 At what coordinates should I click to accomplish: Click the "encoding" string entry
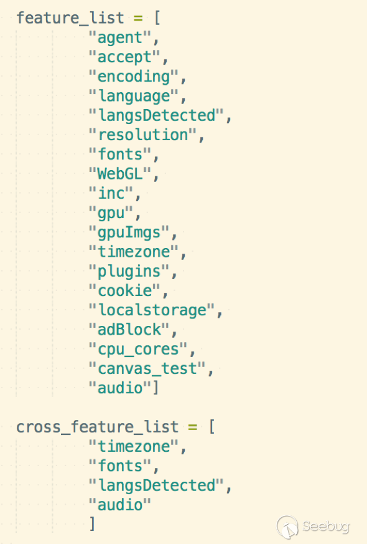(134, 77)
